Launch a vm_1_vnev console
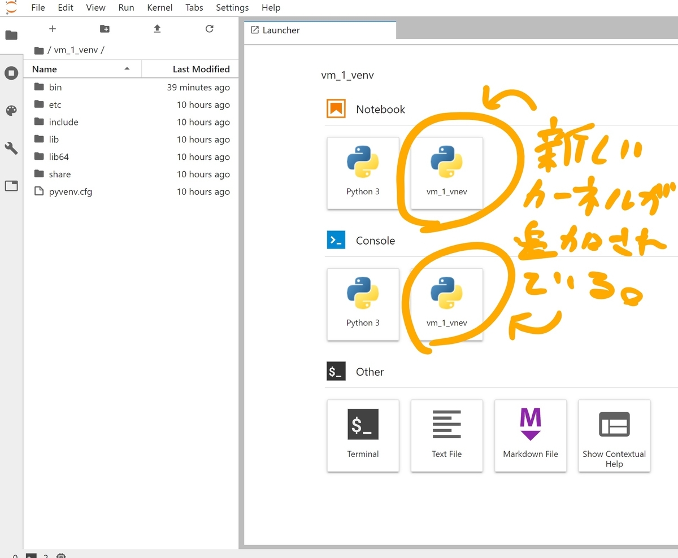 click(446, 304)
